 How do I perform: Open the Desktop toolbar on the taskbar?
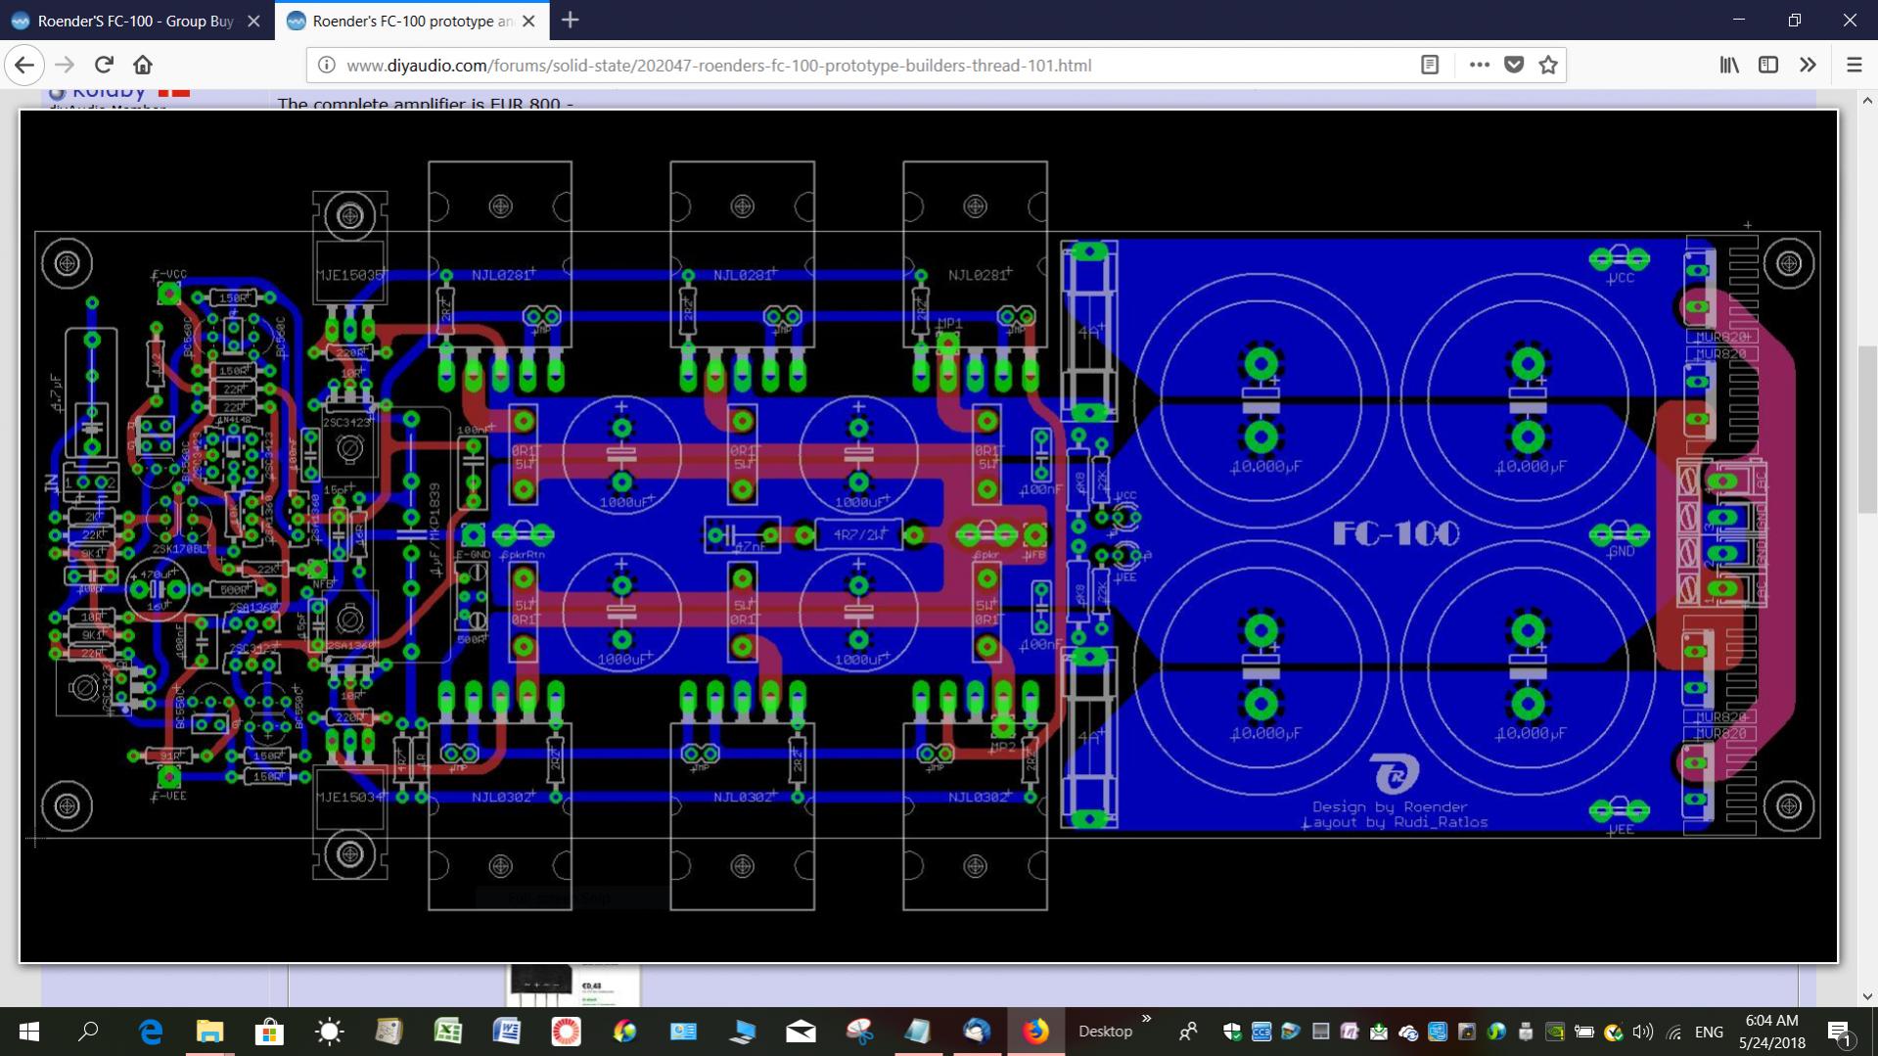(1105, 1032)
